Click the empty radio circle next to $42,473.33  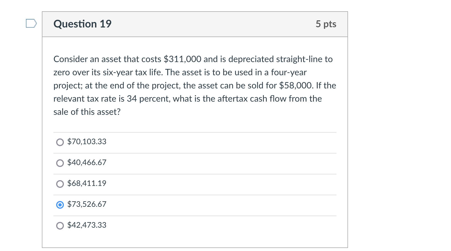click(x=60, y=226)
